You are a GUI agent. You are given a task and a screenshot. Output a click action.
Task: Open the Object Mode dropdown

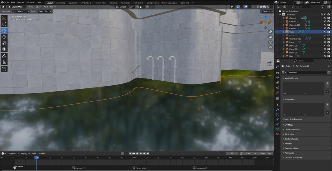pos(17,7)
